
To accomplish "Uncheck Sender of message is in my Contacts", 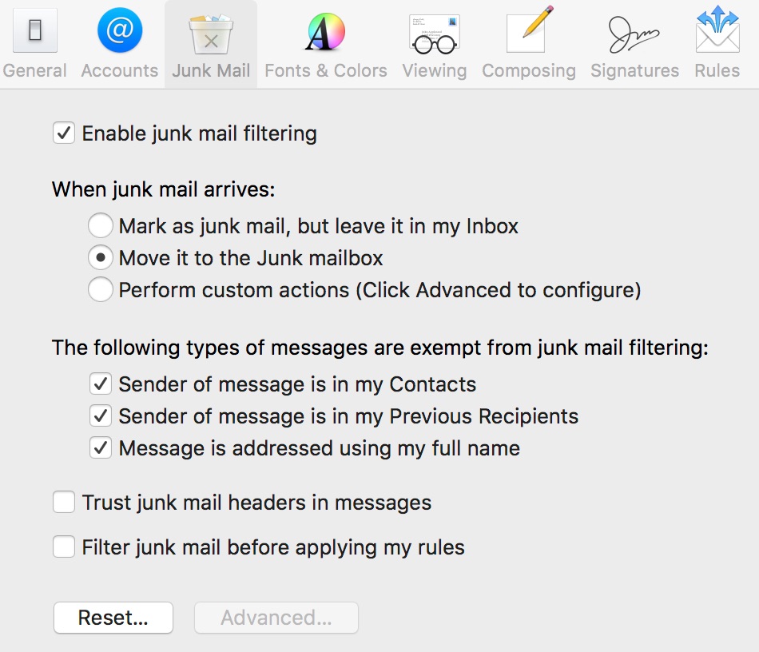I will (x=101, y=384).
